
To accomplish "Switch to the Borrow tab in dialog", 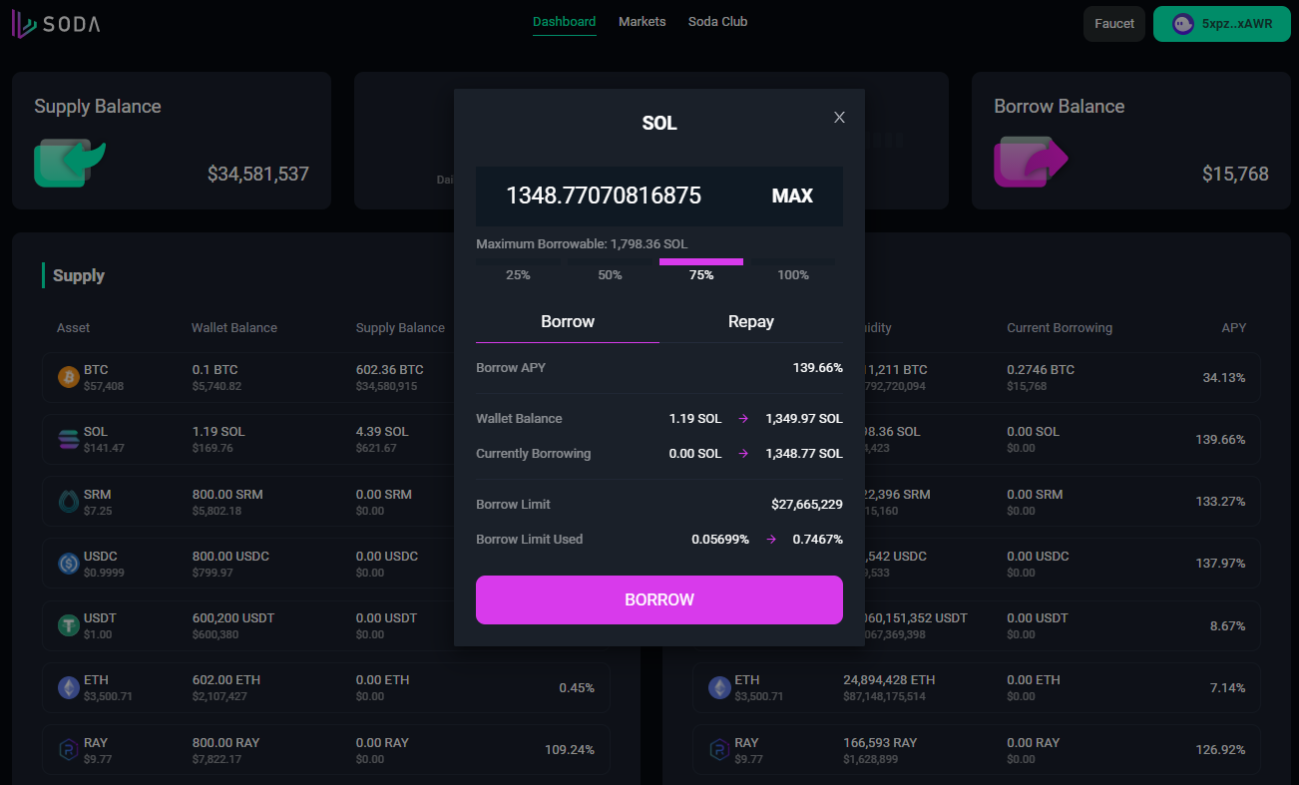I will point(568,322).
